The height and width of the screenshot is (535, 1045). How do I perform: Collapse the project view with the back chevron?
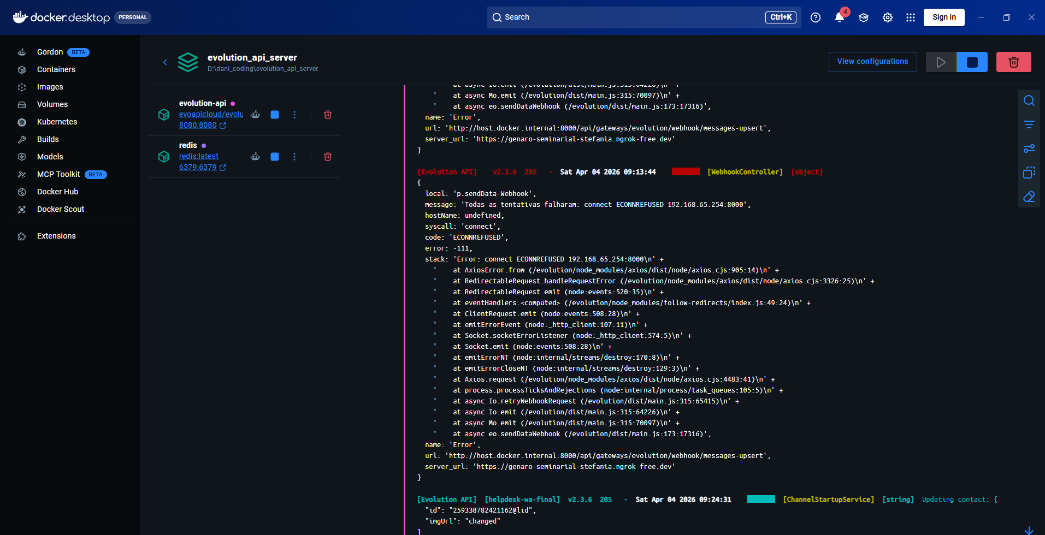click(166, 62)
